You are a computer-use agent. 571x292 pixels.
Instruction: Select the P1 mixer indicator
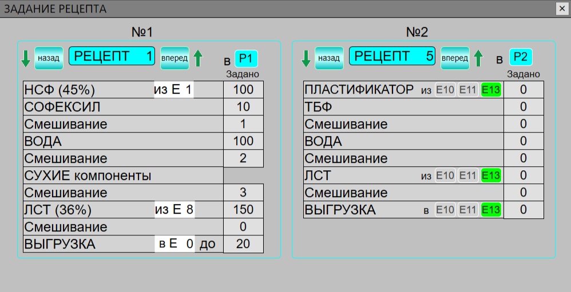point(246,58)
